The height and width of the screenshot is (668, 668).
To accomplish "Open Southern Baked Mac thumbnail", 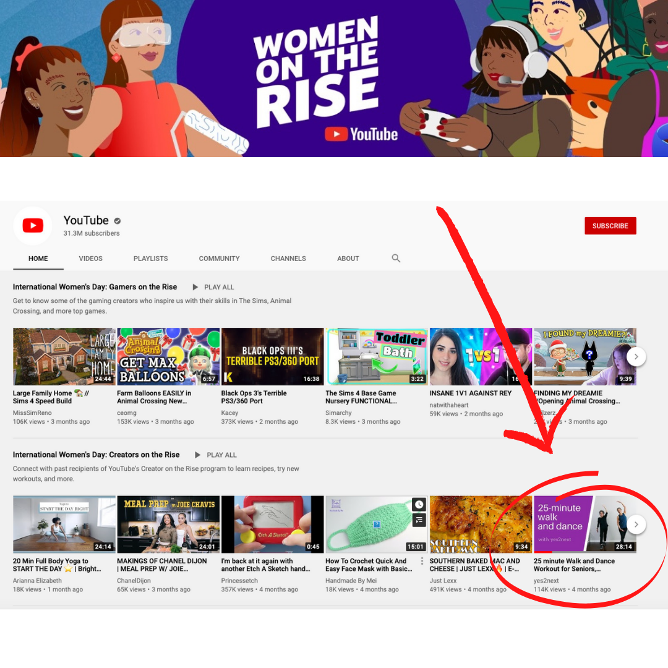I will click(x=481, y=525).
